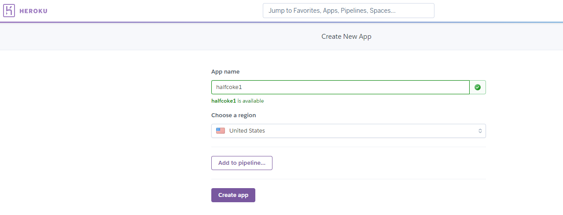Select the United States region text
Screen dimensions: 563x215
point(247,131)
